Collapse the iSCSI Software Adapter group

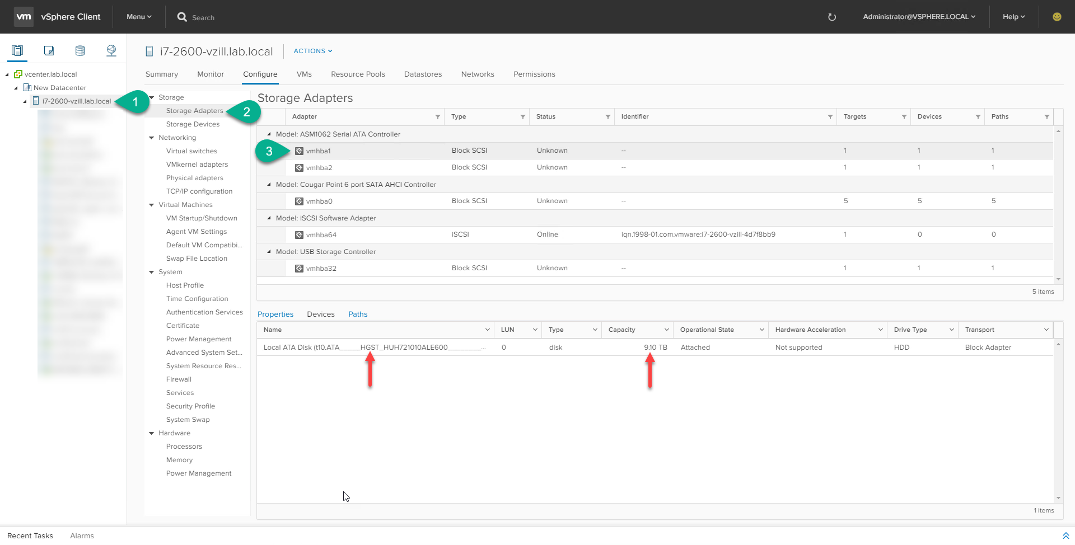click(x=269, y=218)
